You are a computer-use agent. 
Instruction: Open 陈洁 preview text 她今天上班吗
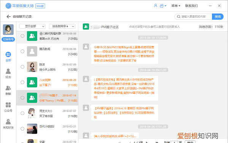[x=47, y=70]
